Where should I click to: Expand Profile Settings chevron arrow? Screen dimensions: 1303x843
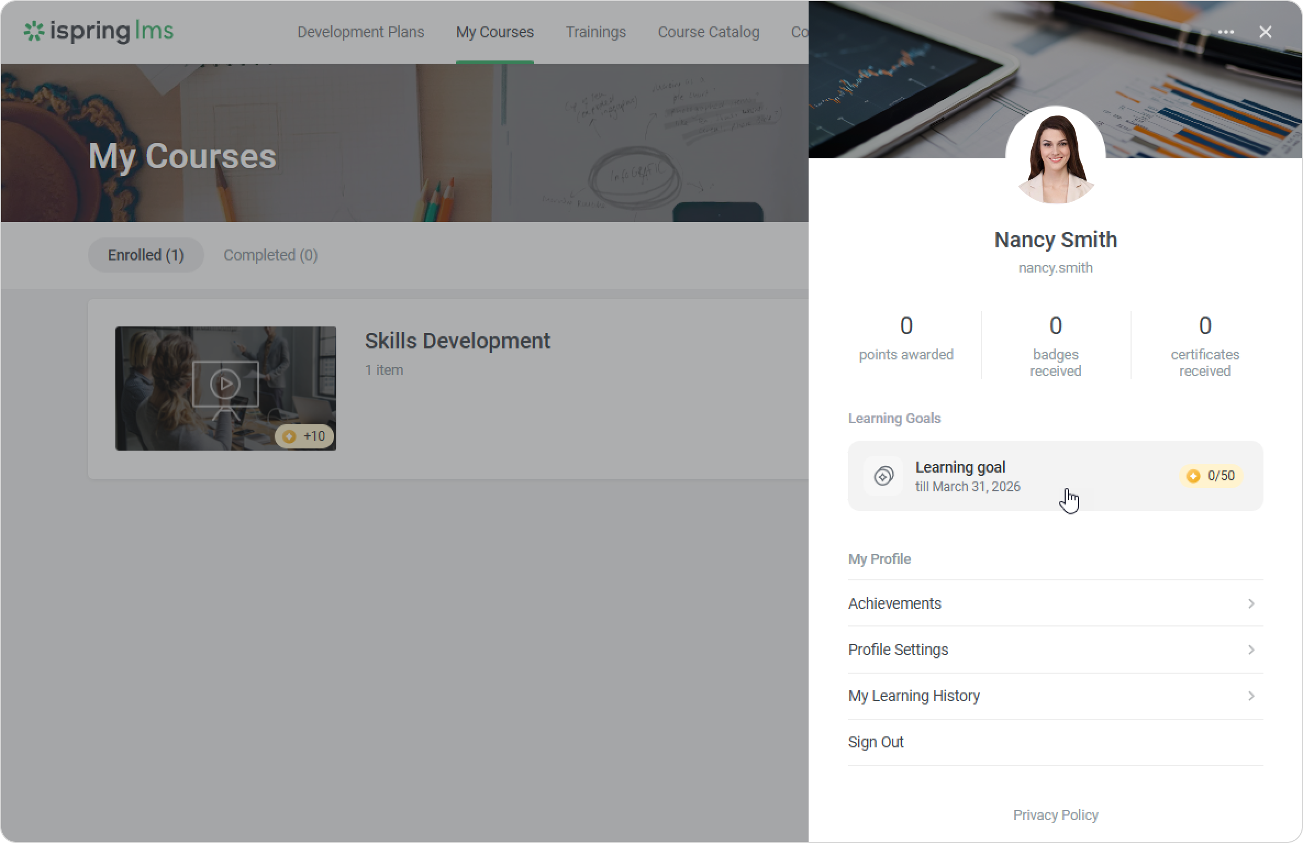tap(1251, 650)
